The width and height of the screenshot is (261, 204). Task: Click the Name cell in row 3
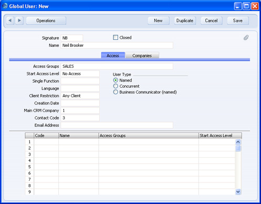point(79,155)
